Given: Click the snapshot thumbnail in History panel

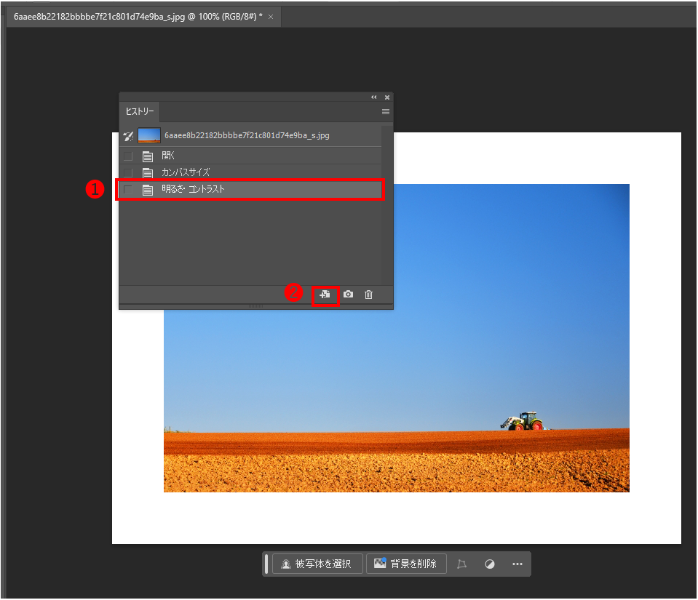Looking at the screenshot, I should point(149,135).
